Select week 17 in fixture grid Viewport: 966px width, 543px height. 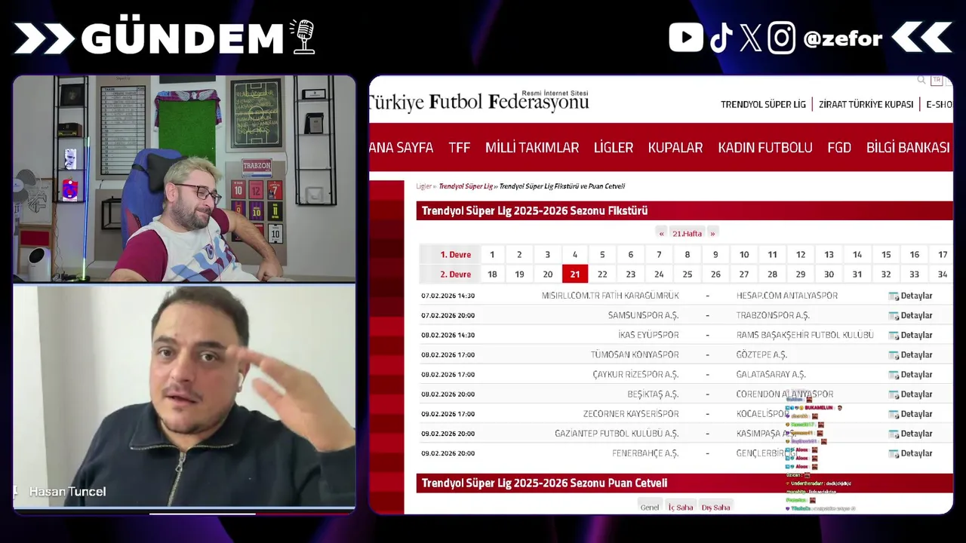(942, 255)
